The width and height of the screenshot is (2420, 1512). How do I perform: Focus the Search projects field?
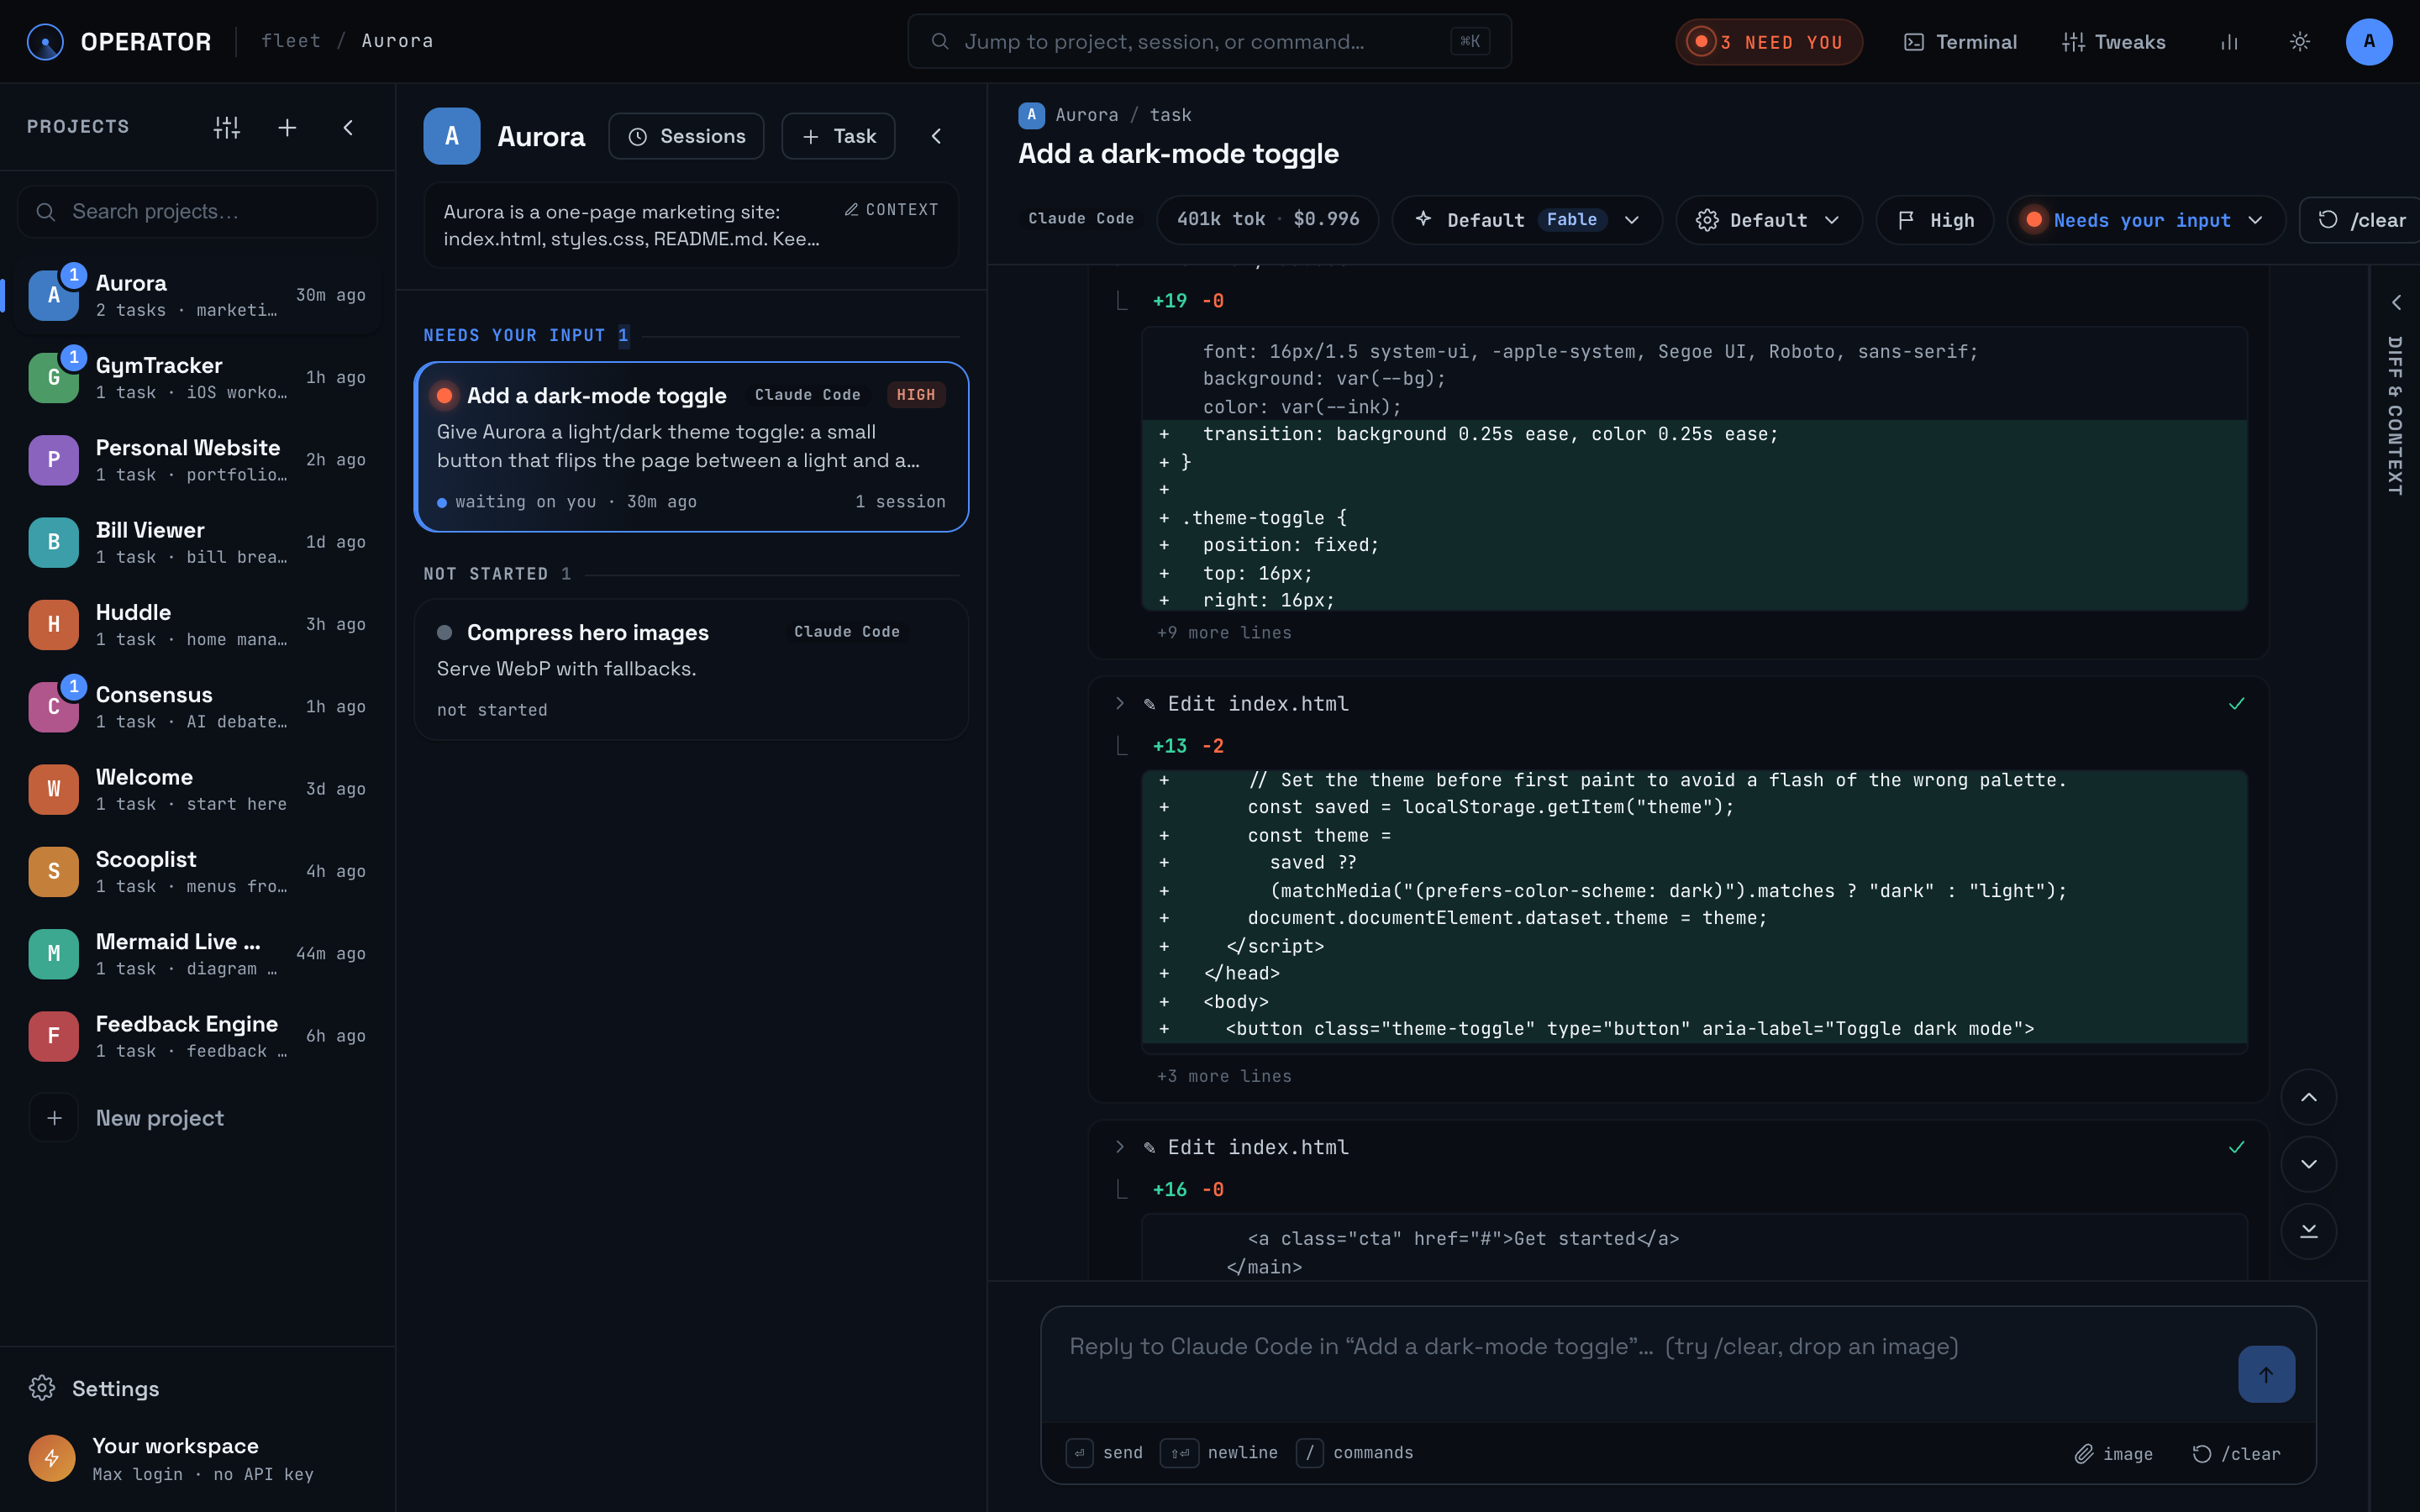click(x=198, y=212)
